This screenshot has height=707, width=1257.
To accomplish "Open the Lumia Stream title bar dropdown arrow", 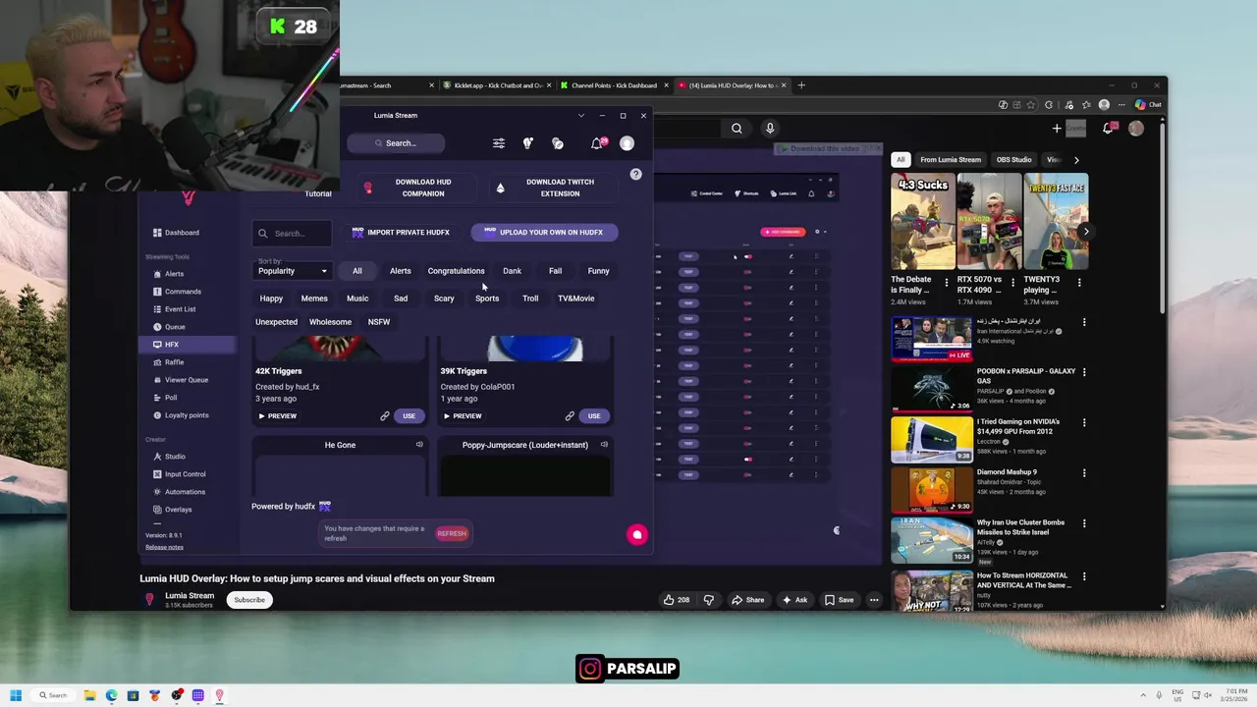I will pos(580,116).
